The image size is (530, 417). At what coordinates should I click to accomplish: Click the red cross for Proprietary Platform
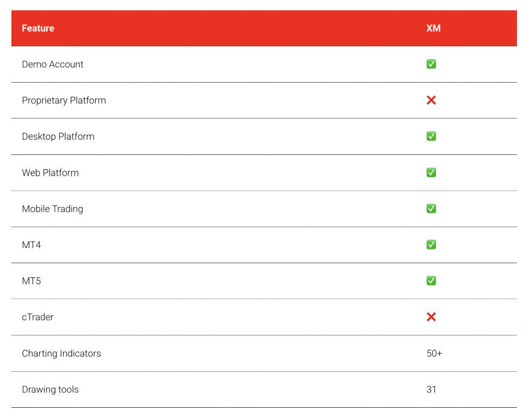pyautogui.click(x=431, y=100)
